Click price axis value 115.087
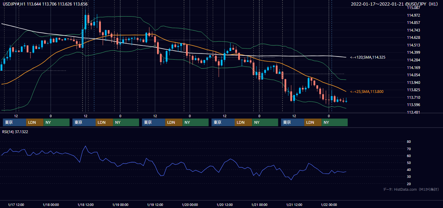Image resolution: width=443 pixels, height=208 pixels. (x=413, y=8)
